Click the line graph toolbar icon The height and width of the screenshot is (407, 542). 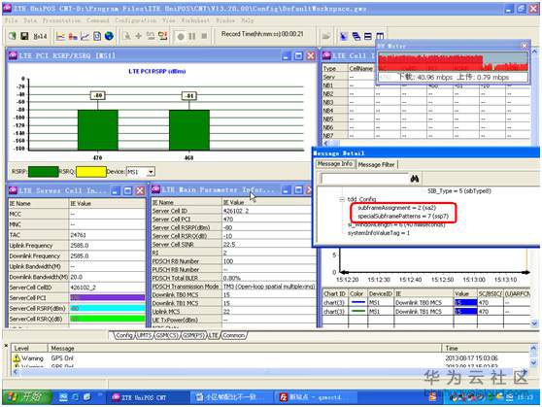click(85, 36)
